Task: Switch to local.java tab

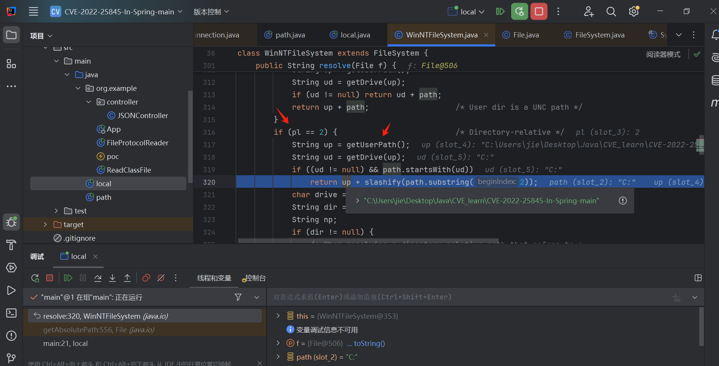Action: (x=350, y=35)
